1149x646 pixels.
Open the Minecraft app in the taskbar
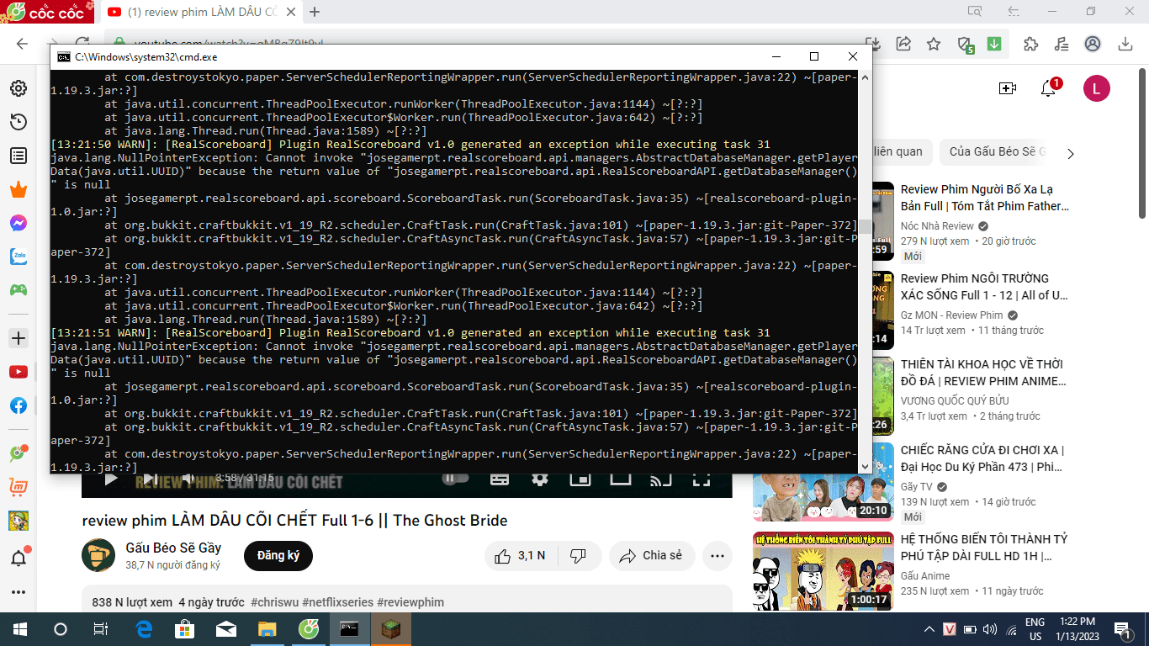pyautogui.click(x=391, y=629)
